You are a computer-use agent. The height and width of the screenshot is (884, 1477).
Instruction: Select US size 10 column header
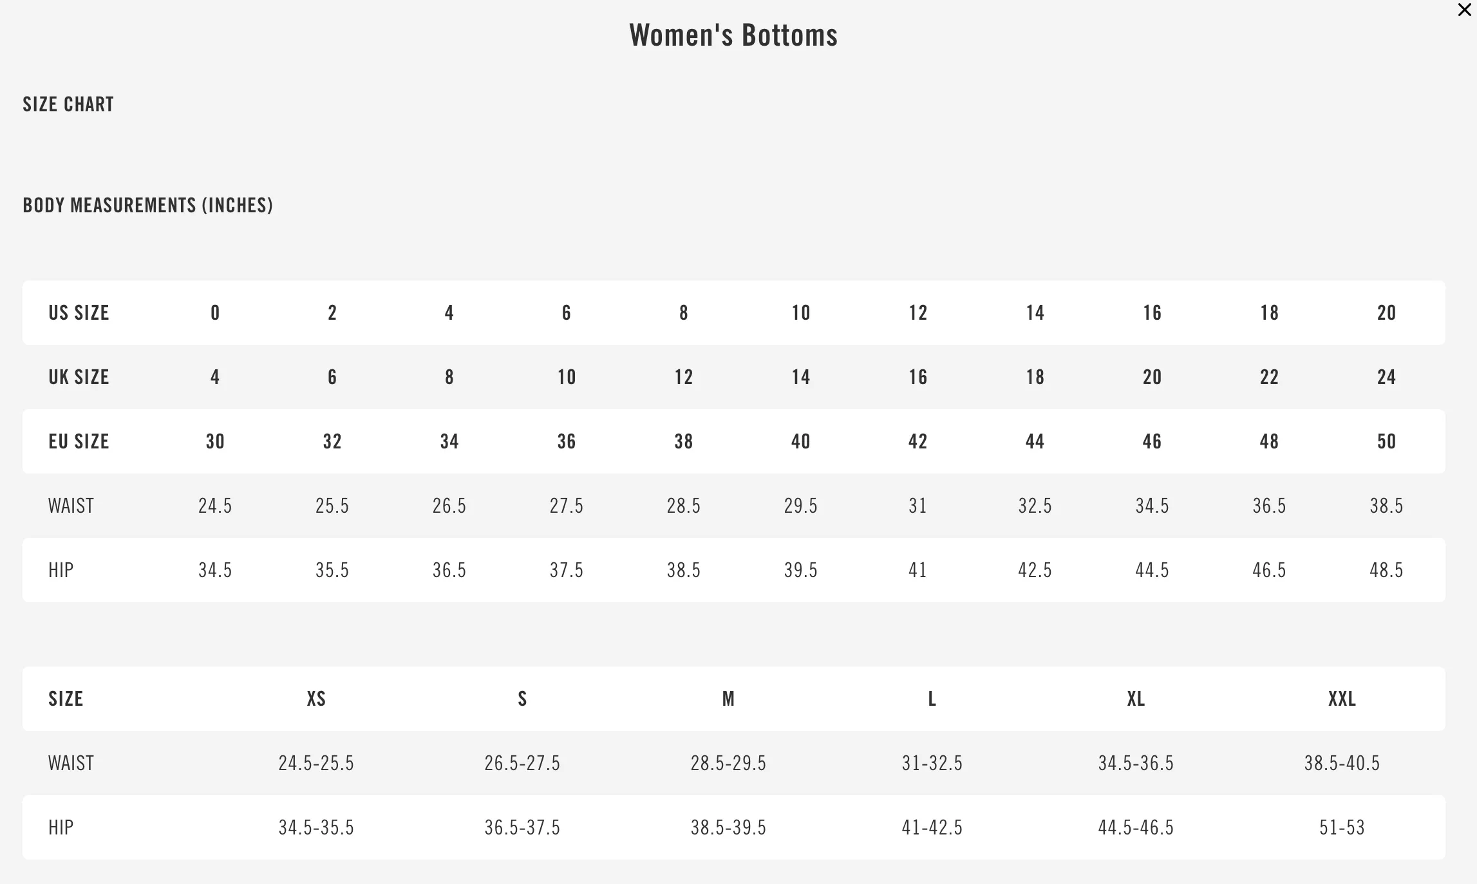coord(801,313)
